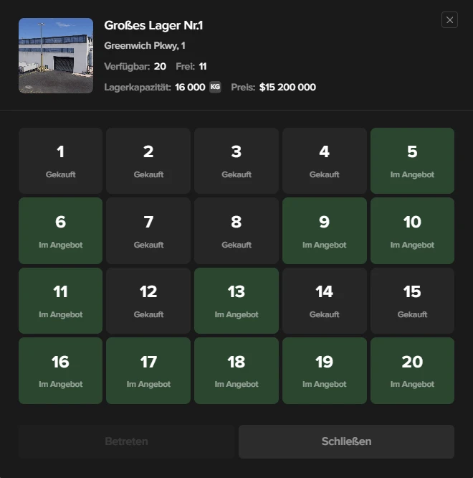473x478 pixels.
Task: Choose available unit number 13
Action: pos(236,301)
